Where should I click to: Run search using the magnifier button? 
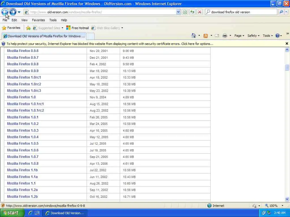click(281, 12)
